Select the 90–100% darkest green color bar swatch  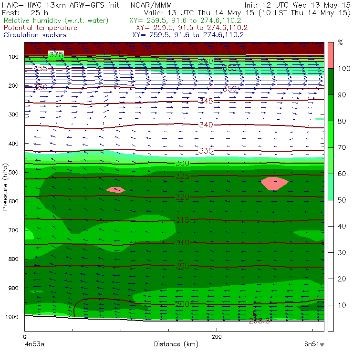coord(331,82)
